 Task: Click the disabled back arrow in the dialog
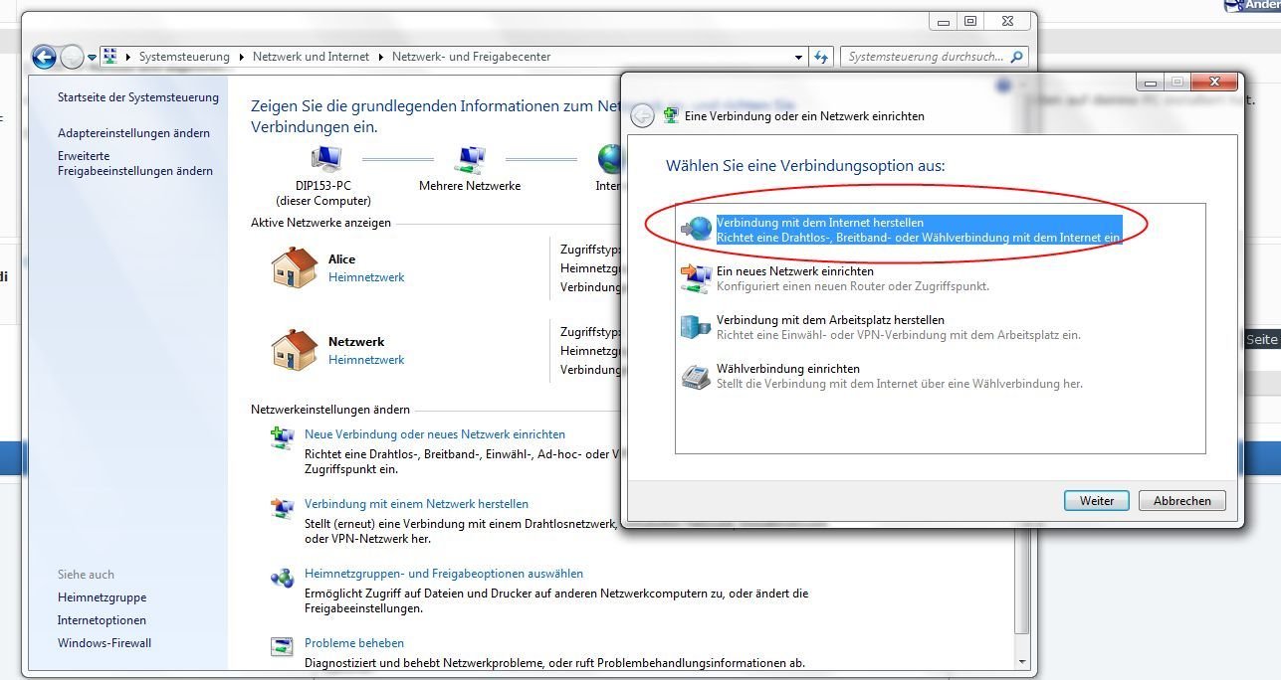[643, 115]
